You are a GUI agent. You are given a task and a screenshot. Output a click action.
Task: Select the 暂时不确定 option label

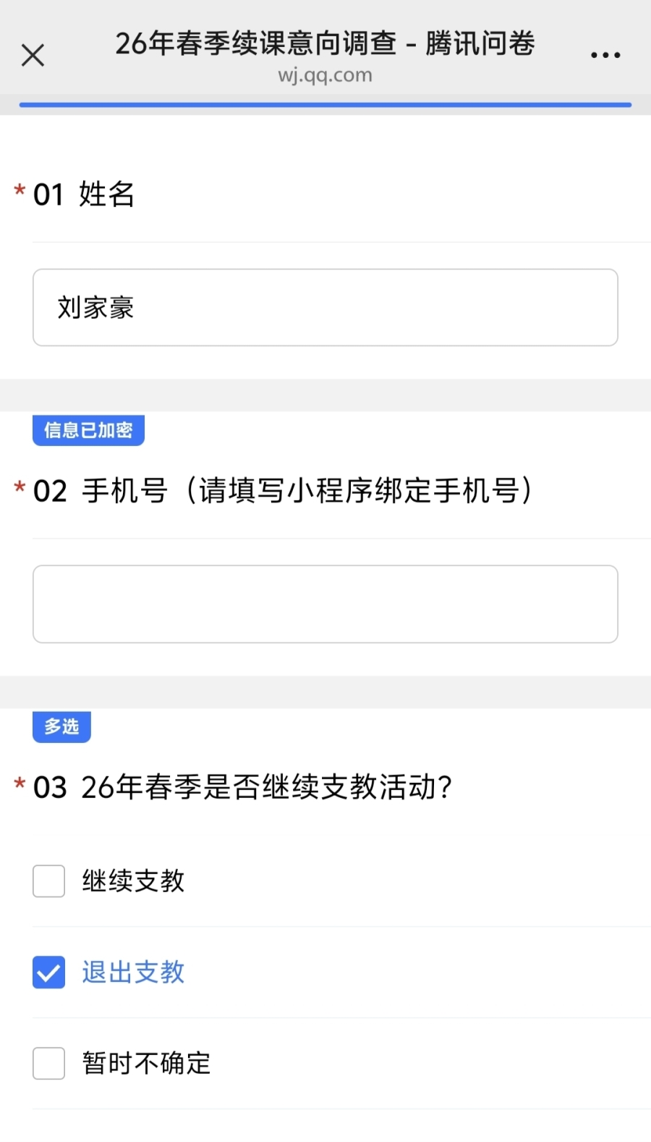(146, 1064)
